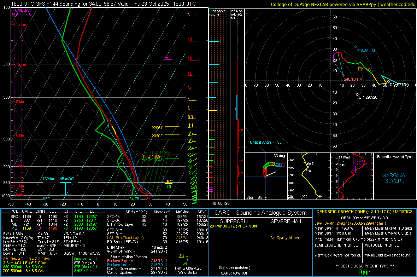Click the 'Sfc-3km AGL LR = 7.2 C/km' line

click(27, 259)
